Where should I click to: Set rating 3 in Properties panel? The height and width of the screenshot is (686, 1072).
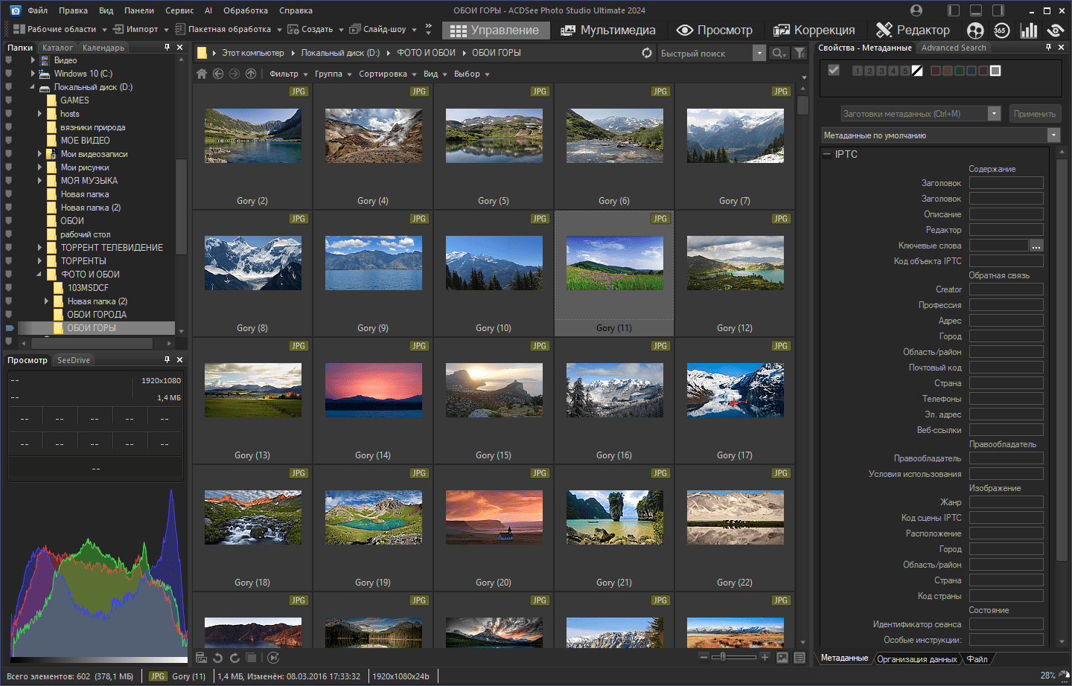pos(881,71)
